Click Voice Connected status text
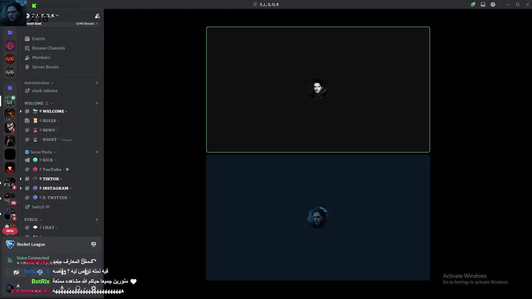 click(33, 258)
